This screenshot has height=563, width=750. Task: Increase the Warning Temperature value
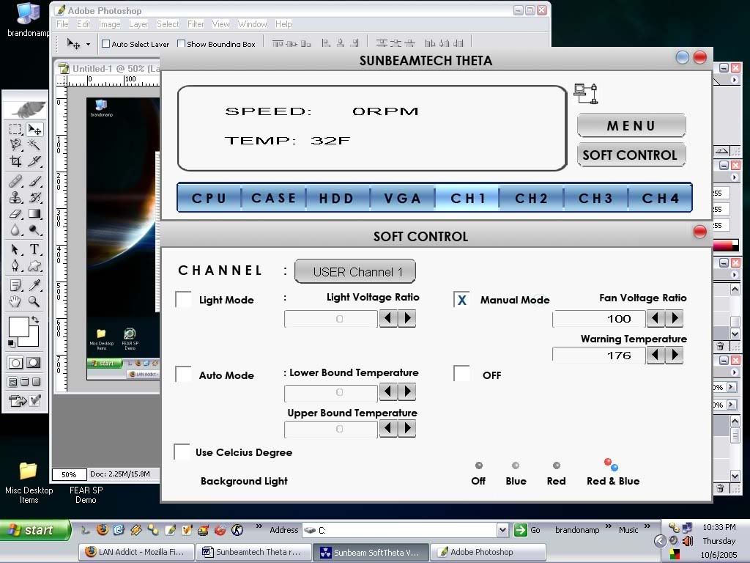pos(674,356)
